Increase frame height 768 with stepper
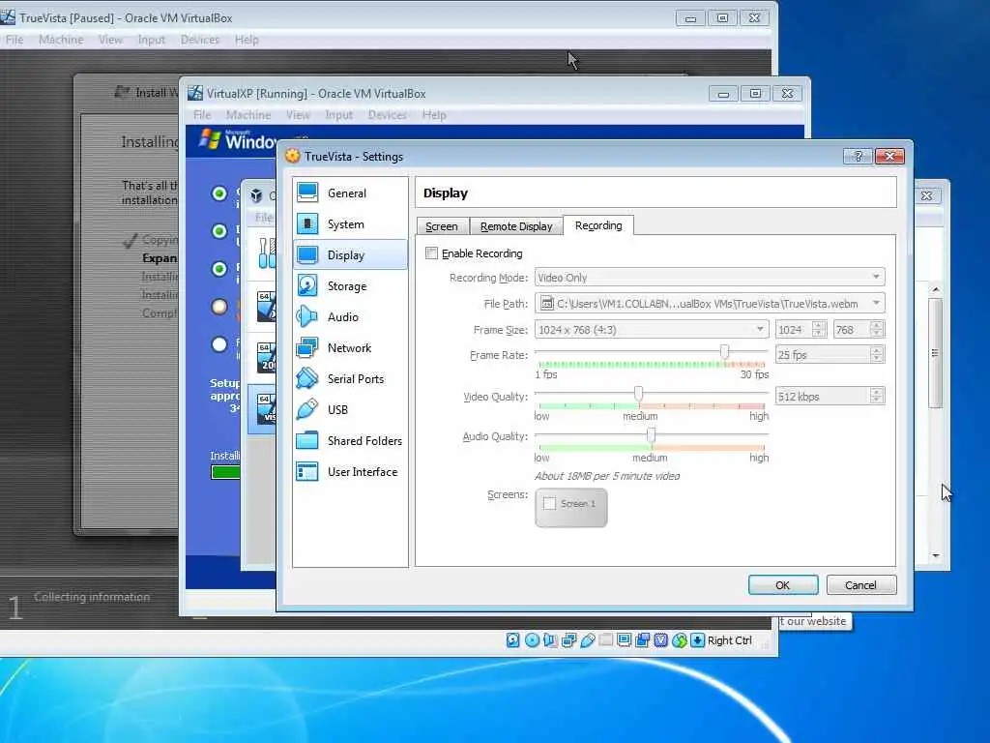Screen dimensions: 990x743 coord(876,325)
